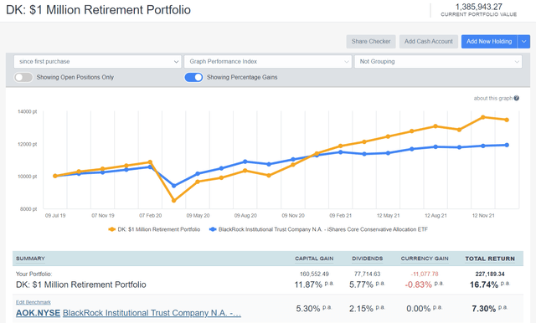Open the Edit Benchmark link

pyautogui.click(x=33, y=303)
